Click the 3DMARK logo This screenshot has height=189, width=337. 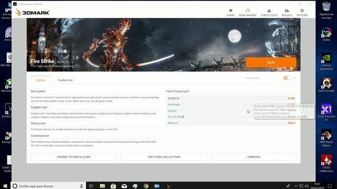point(32,13)
